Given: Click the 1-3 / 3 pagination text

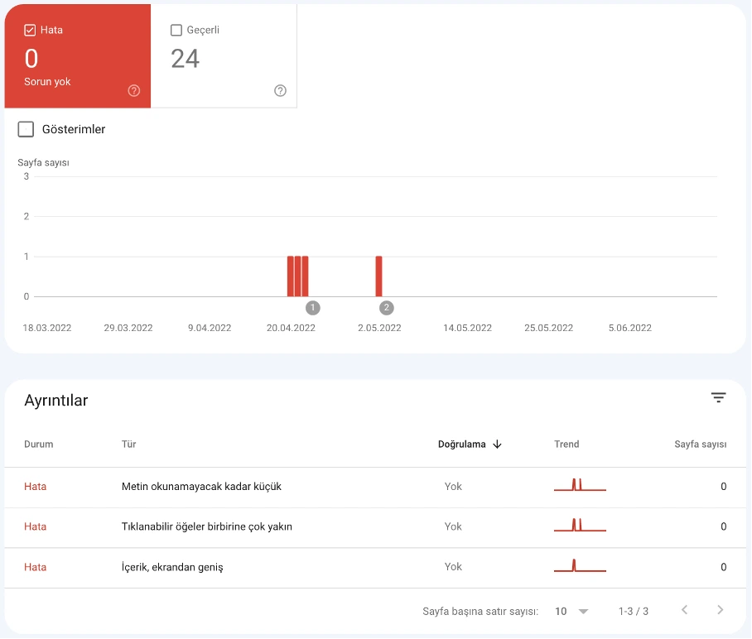Looking at the screenshot, I should click(633, 611).
